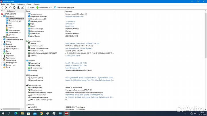Click the AIDA64 taskbar icon

point(66,113)
